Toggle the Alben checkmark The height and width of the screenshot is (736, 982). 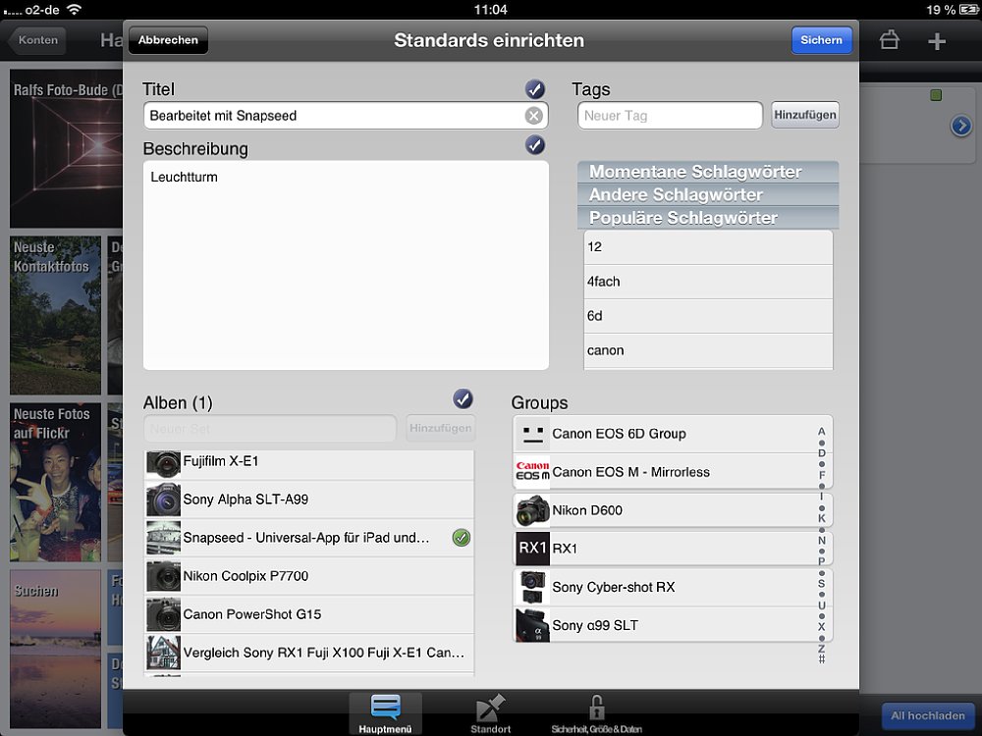[x=463, y=398]
